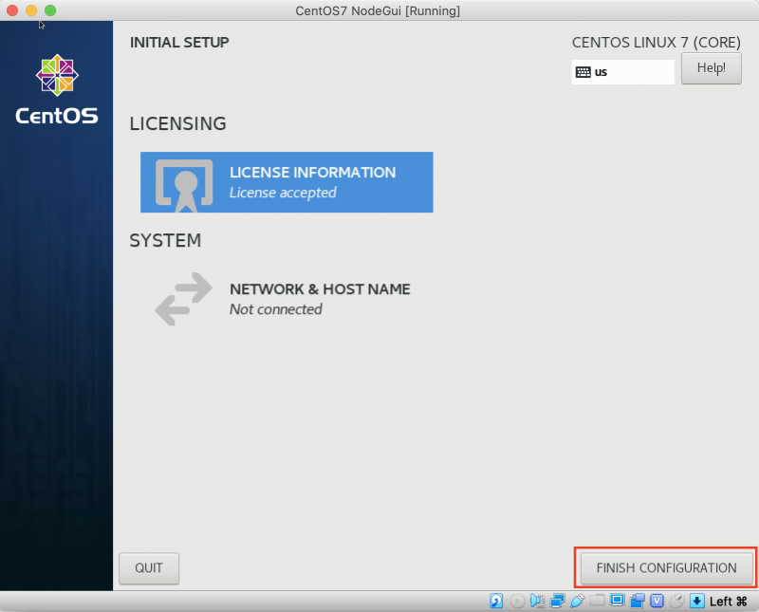The width and height of the screenshot is (759, 612).
Task: Click the network adapters status icon
Action: point(557,601)
